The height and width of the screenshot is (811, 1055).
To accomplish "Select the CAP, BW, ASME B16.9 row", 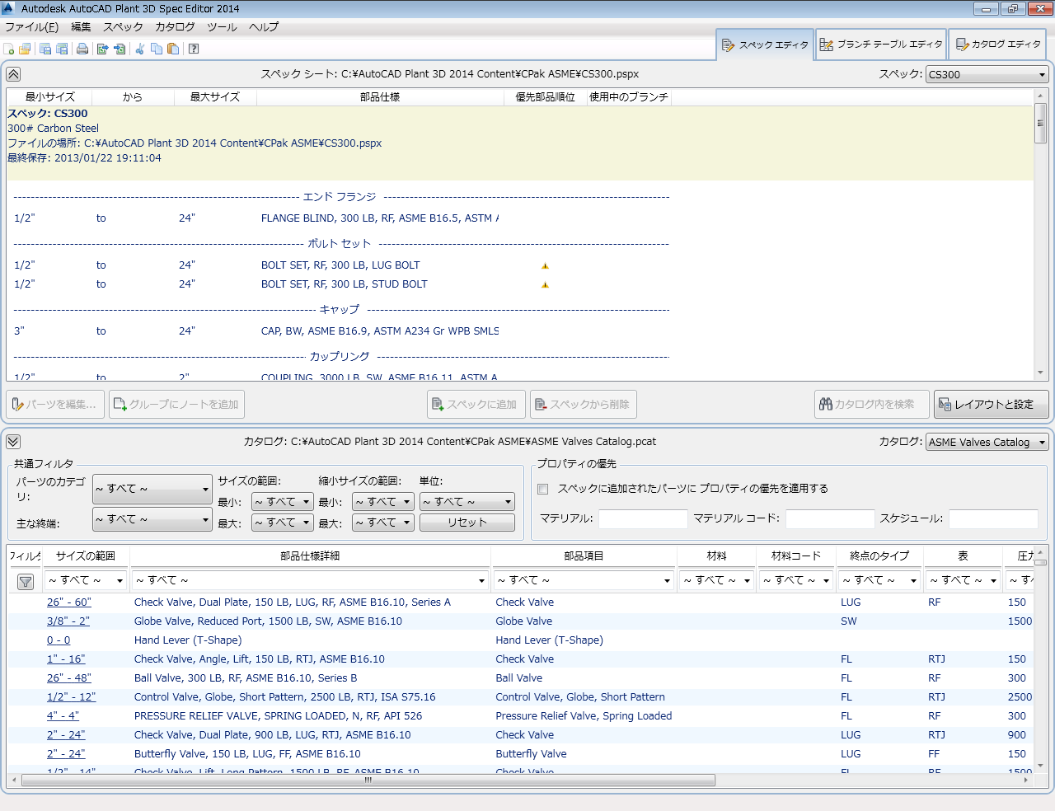I will tap(338, 331).
